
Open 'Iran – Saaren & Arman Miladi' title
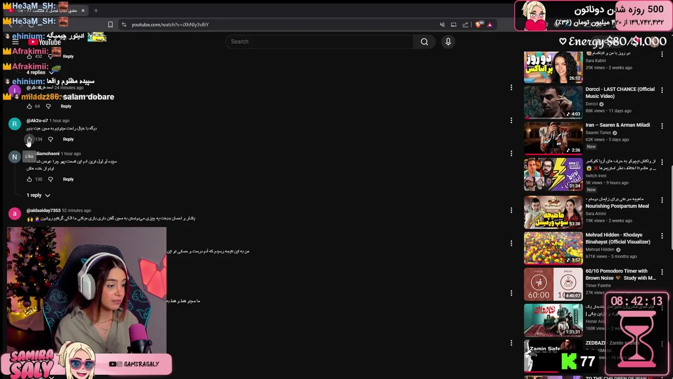click(618, 125)
